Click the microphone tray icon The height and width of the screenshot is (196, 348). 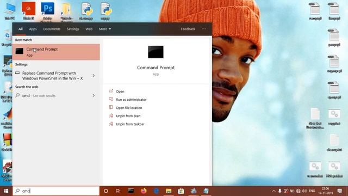pos(279,191)
